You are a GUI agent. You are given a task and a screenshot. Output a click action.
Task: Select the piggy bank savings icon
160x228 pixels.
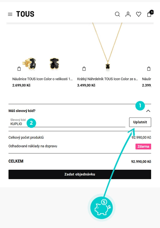click(x=102, y=208)
